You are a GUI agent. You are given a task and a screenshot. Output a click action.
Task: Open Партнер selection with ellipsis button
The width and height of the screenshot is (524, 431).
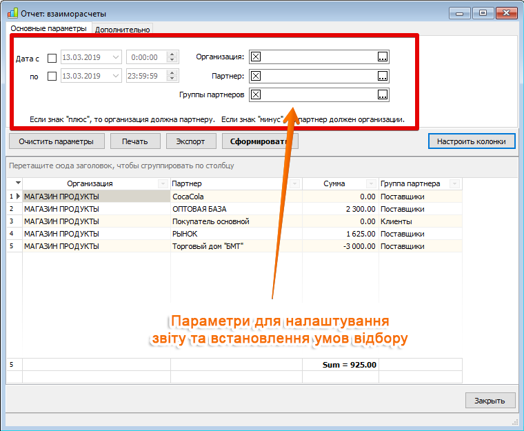383,76
